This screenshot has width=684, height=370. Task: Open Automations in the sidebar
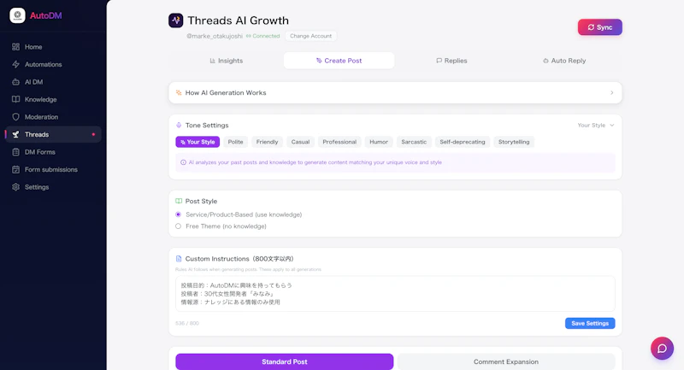53,64
